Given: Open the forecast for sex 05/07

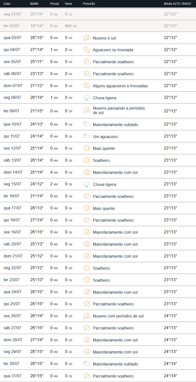Looking at the screenshot, I should click(x=113, y=62).
